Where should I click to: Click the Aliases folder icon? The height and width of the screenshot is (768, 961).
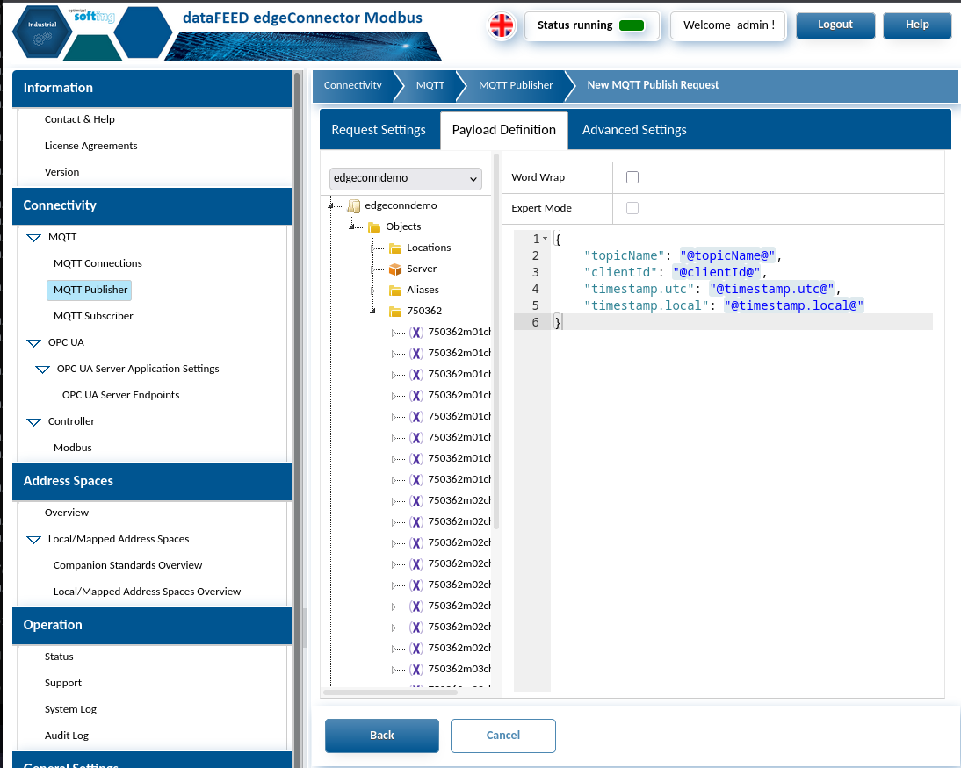tap(395, 290)
